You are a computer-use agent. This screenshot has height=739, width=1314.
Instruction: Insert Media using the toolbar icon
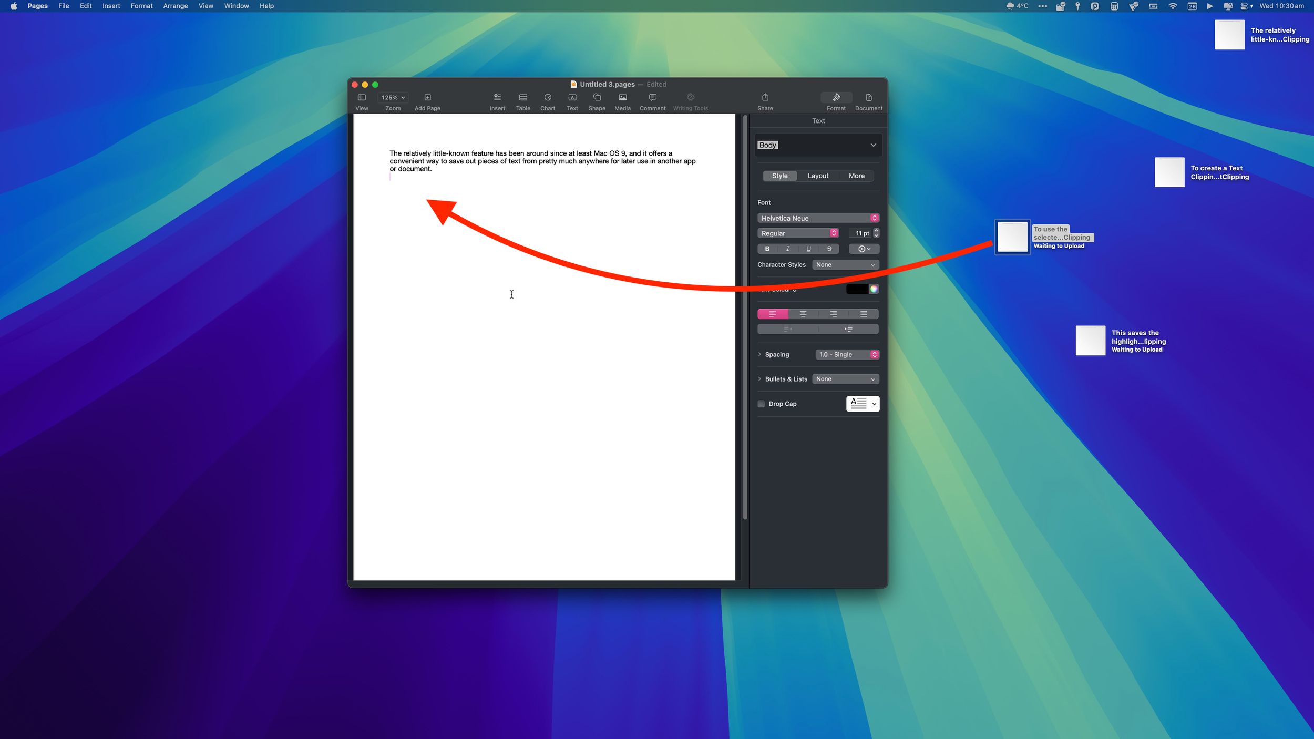(x=622, y=101)
